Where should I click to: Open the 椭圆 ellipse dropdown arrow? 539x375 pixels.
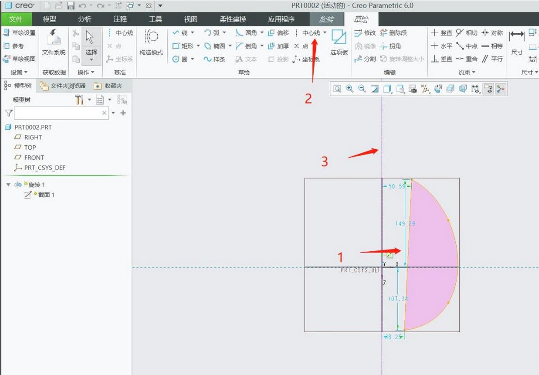pyautogui.click(x=230, y=46)
